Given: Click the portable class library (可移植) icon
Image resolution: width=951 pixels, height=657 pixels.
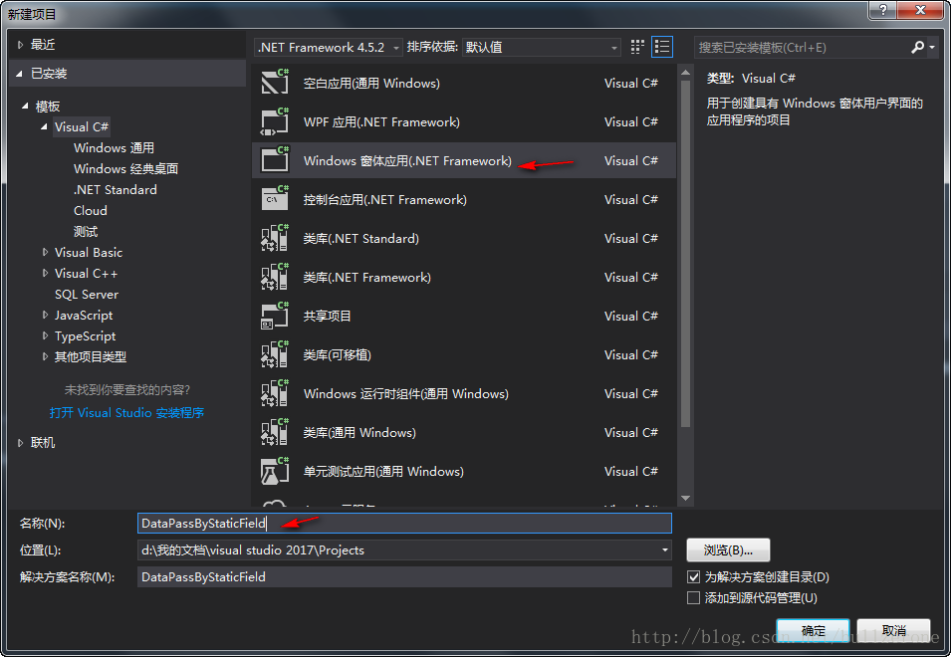Looking at the screenshot, I should pyautogui.click(x=275, y=354).
